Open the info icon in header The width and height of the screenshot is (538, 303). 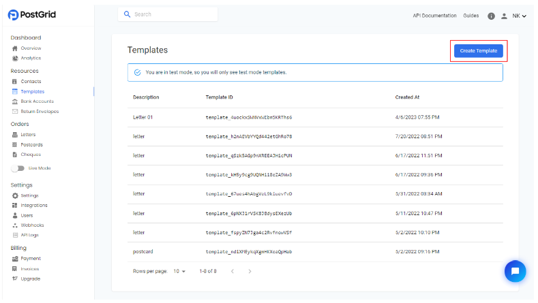point(491,16)
